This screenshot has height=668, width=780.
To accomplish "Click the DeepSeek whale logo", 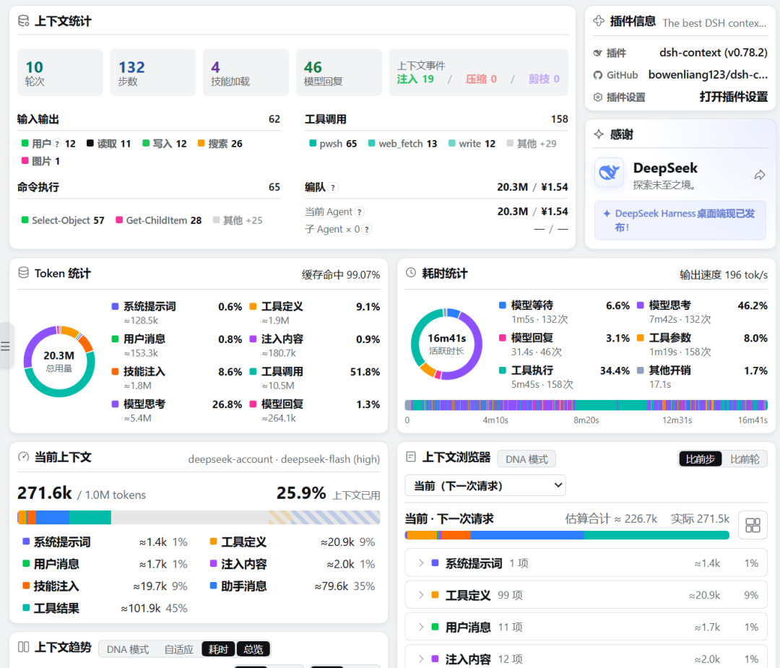I will (610, 173).
